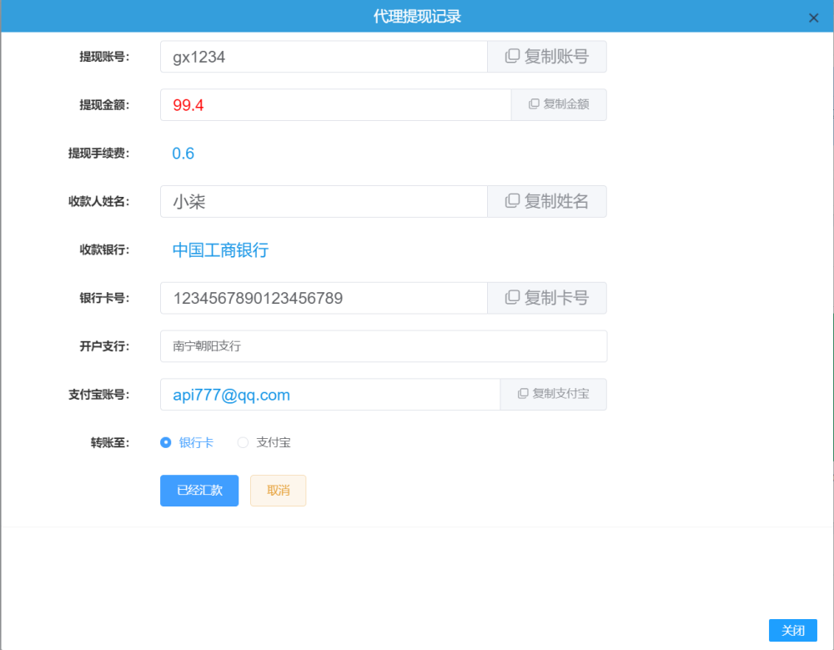Copy the withdrawal amount with 复制金额
Screen dimensions: 834x650
tap(559, 105)
